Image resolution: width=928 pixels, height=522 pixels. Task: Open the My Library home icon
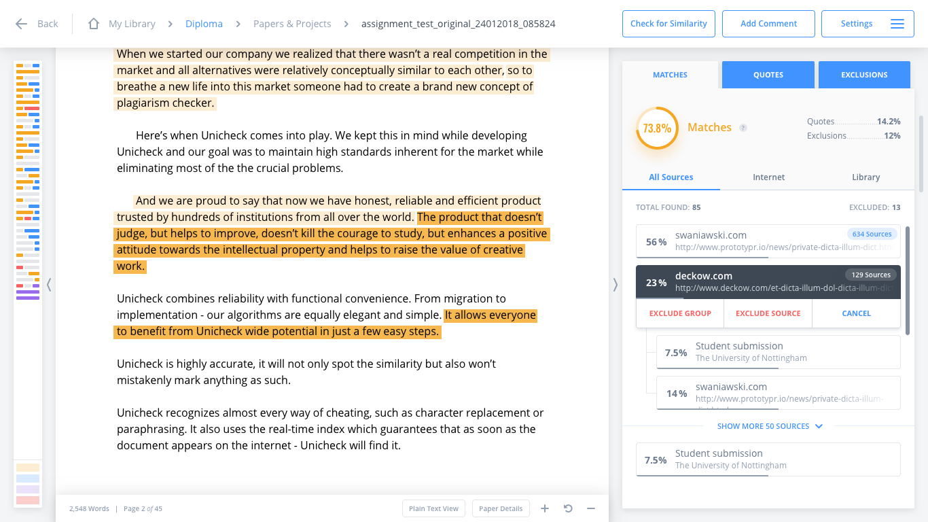pos(94,24)
